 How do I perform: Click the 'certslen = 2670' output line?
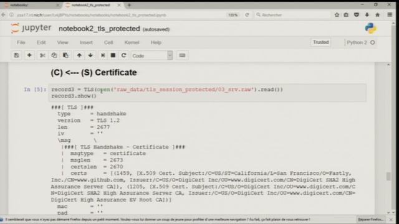click(x=97, y=167)
